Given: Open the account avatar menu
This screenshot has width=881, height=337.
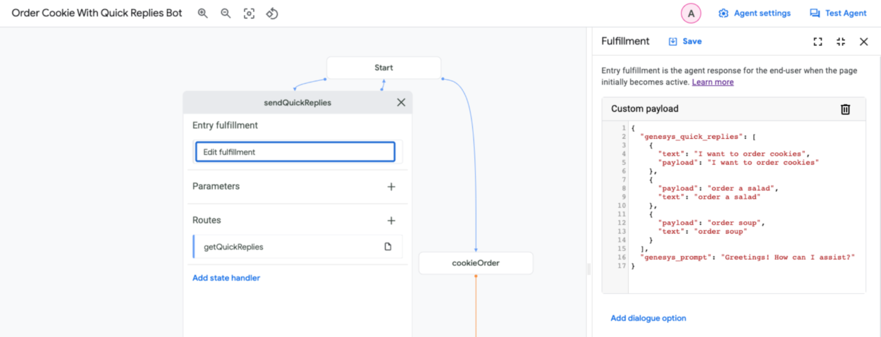Looking at the screenshot, I should point(691,13).
